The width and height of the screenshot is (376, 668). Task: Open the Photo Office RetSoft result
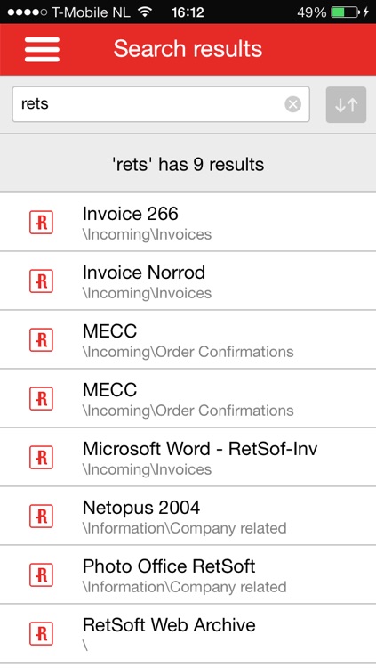coord(188,574)
